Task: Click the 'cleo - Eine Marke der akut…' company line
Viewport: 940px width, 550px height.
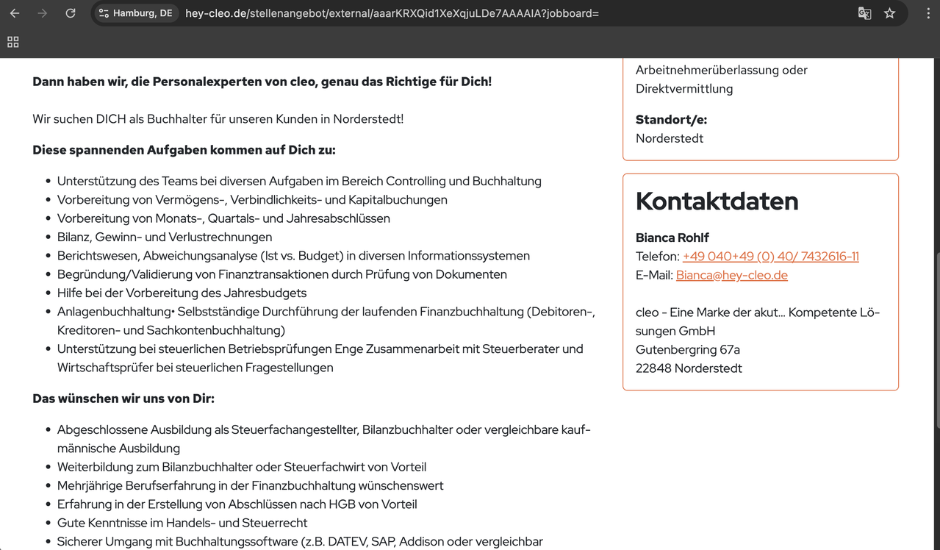Action: coord(758,322)
